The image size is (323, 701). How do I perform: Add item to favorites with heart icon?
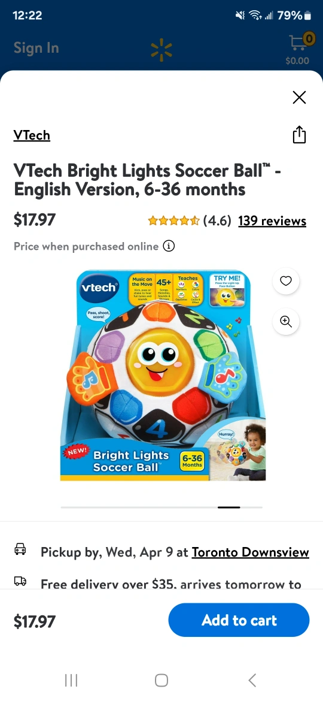[x=285, y=281]
